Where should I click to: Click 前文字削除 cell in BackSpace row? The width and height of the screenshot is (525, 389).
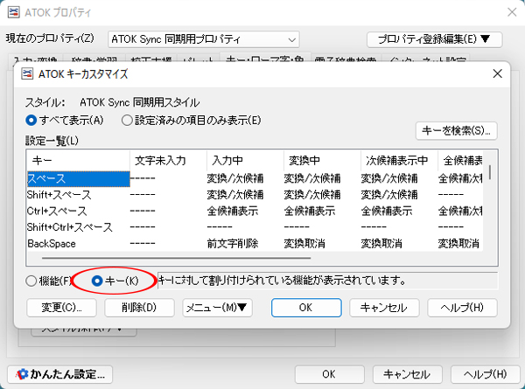(233, 244)
